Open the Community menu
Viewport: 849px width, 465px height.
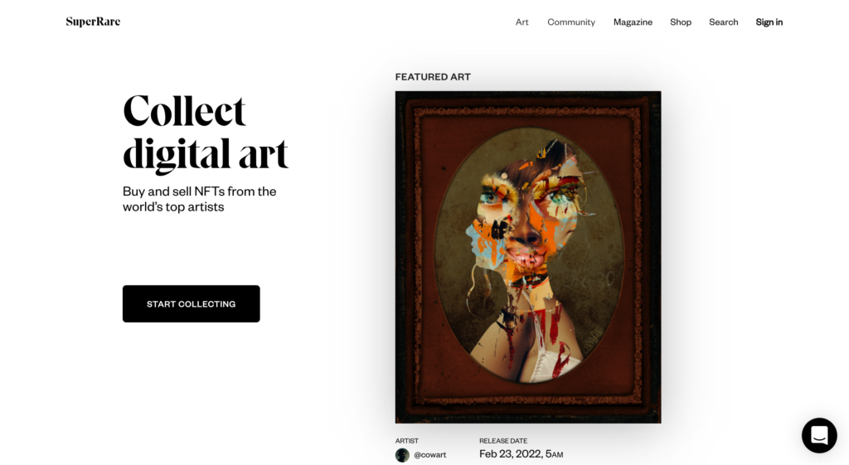click(x=571, y=22)
